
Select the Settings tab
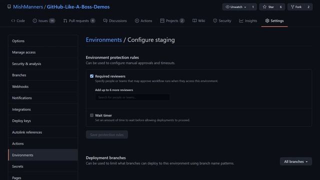click(274, 21)
